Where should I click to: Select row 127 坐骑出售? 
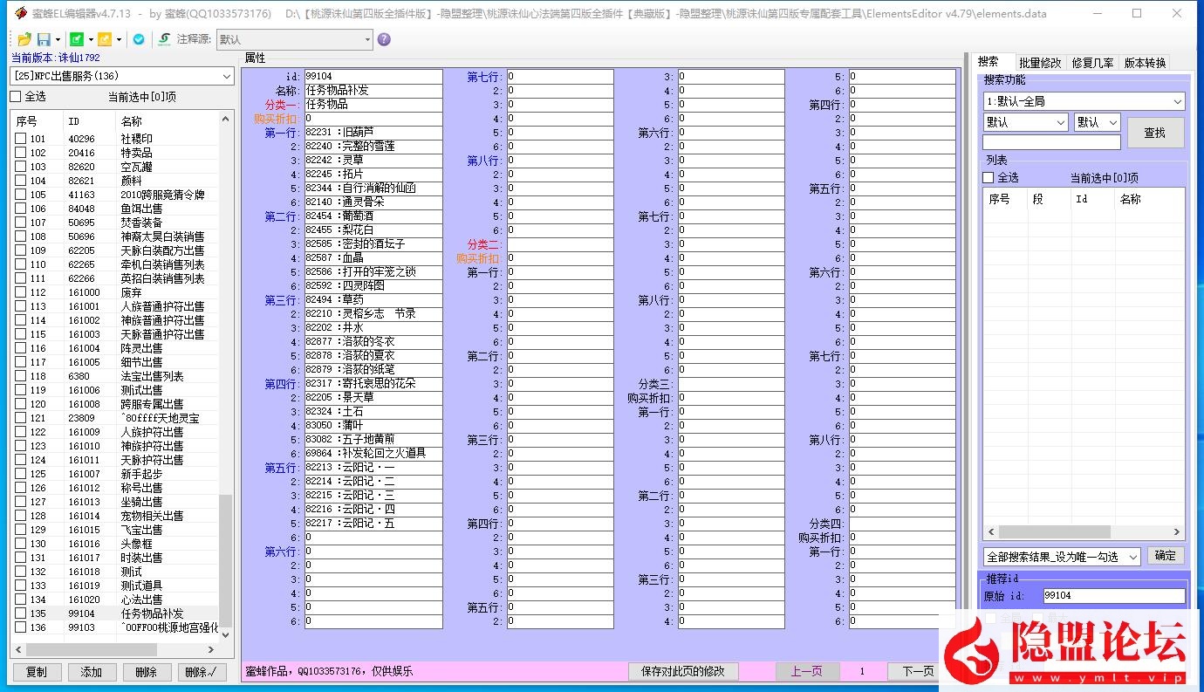114,502
